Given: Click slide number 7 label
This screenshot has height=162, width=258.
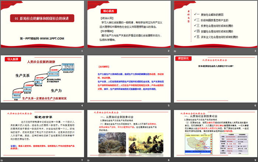Looking at the screenshot, I should click(x=82, y=160).
